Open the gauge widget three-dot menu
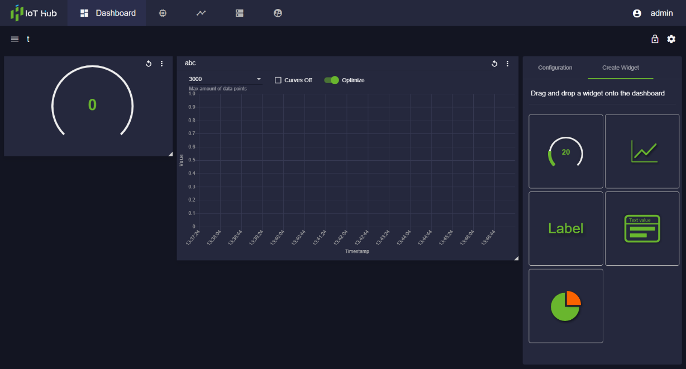This screenshot has width=686, height=369. [x=162, y=64]
